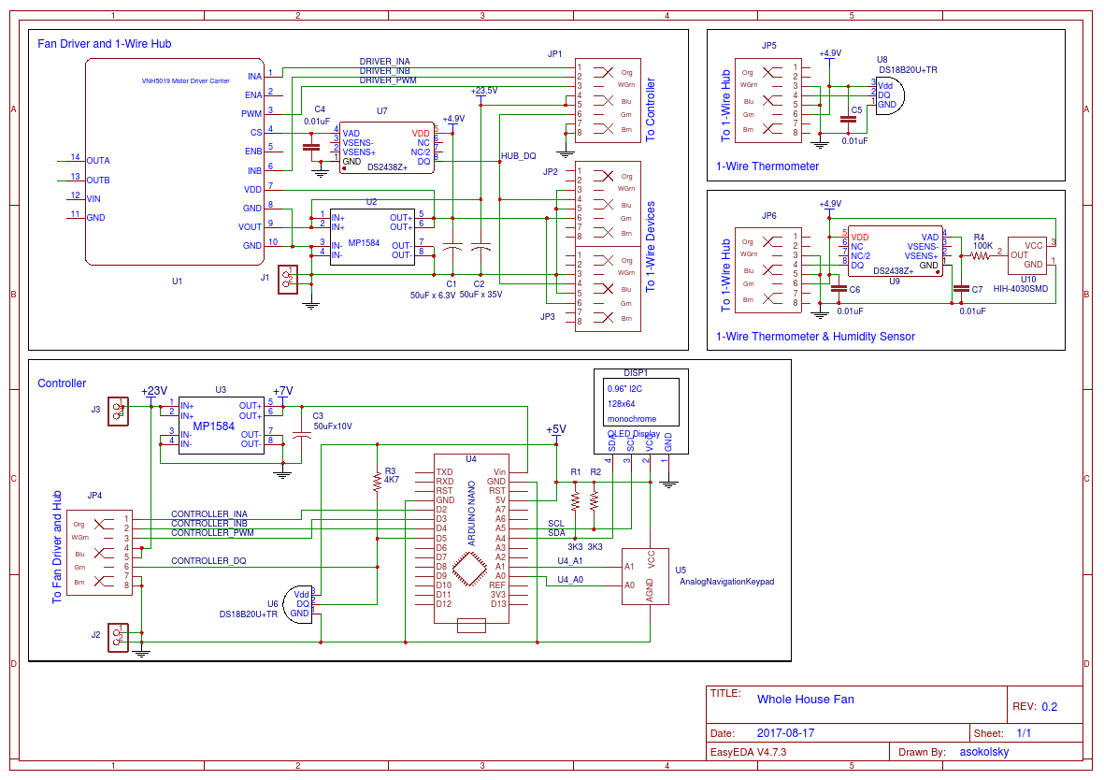
Task: Select capacitor C6 symbol
Action: pos(839,289)
